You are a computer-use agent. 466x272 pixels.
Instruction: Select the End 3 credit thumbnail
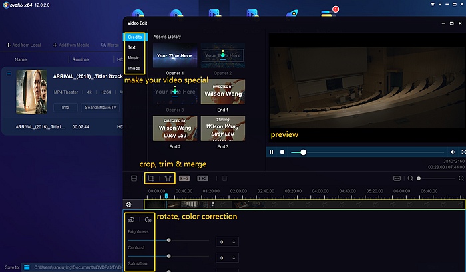pos(223,128)
